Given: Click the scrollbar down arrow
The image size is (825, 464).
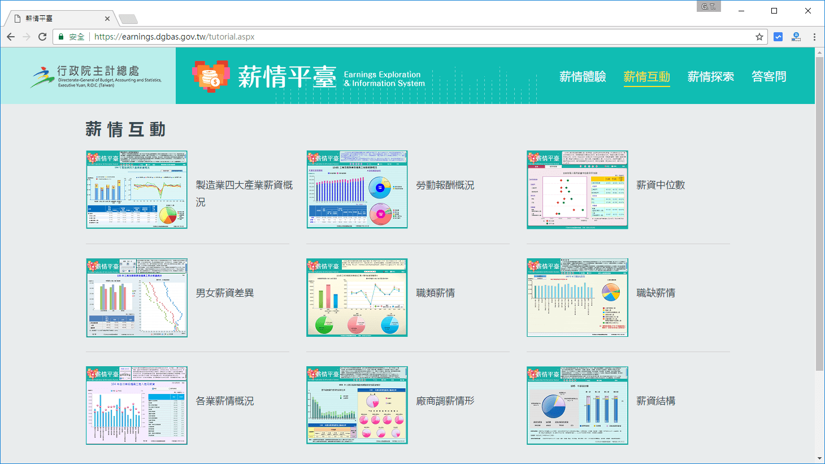Looking at the screenshot, I should [x=819, y=458].
